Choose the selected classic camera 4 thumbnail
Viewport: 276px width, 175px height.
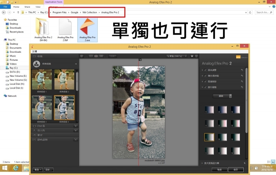(x=64, y=108)
